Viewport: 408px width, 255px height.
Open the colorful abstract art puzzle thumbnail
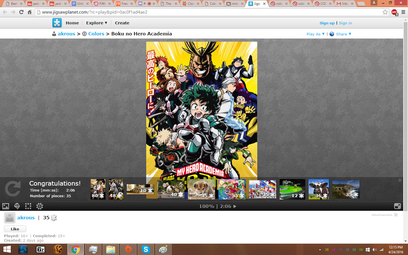click(x=232, y=189)
